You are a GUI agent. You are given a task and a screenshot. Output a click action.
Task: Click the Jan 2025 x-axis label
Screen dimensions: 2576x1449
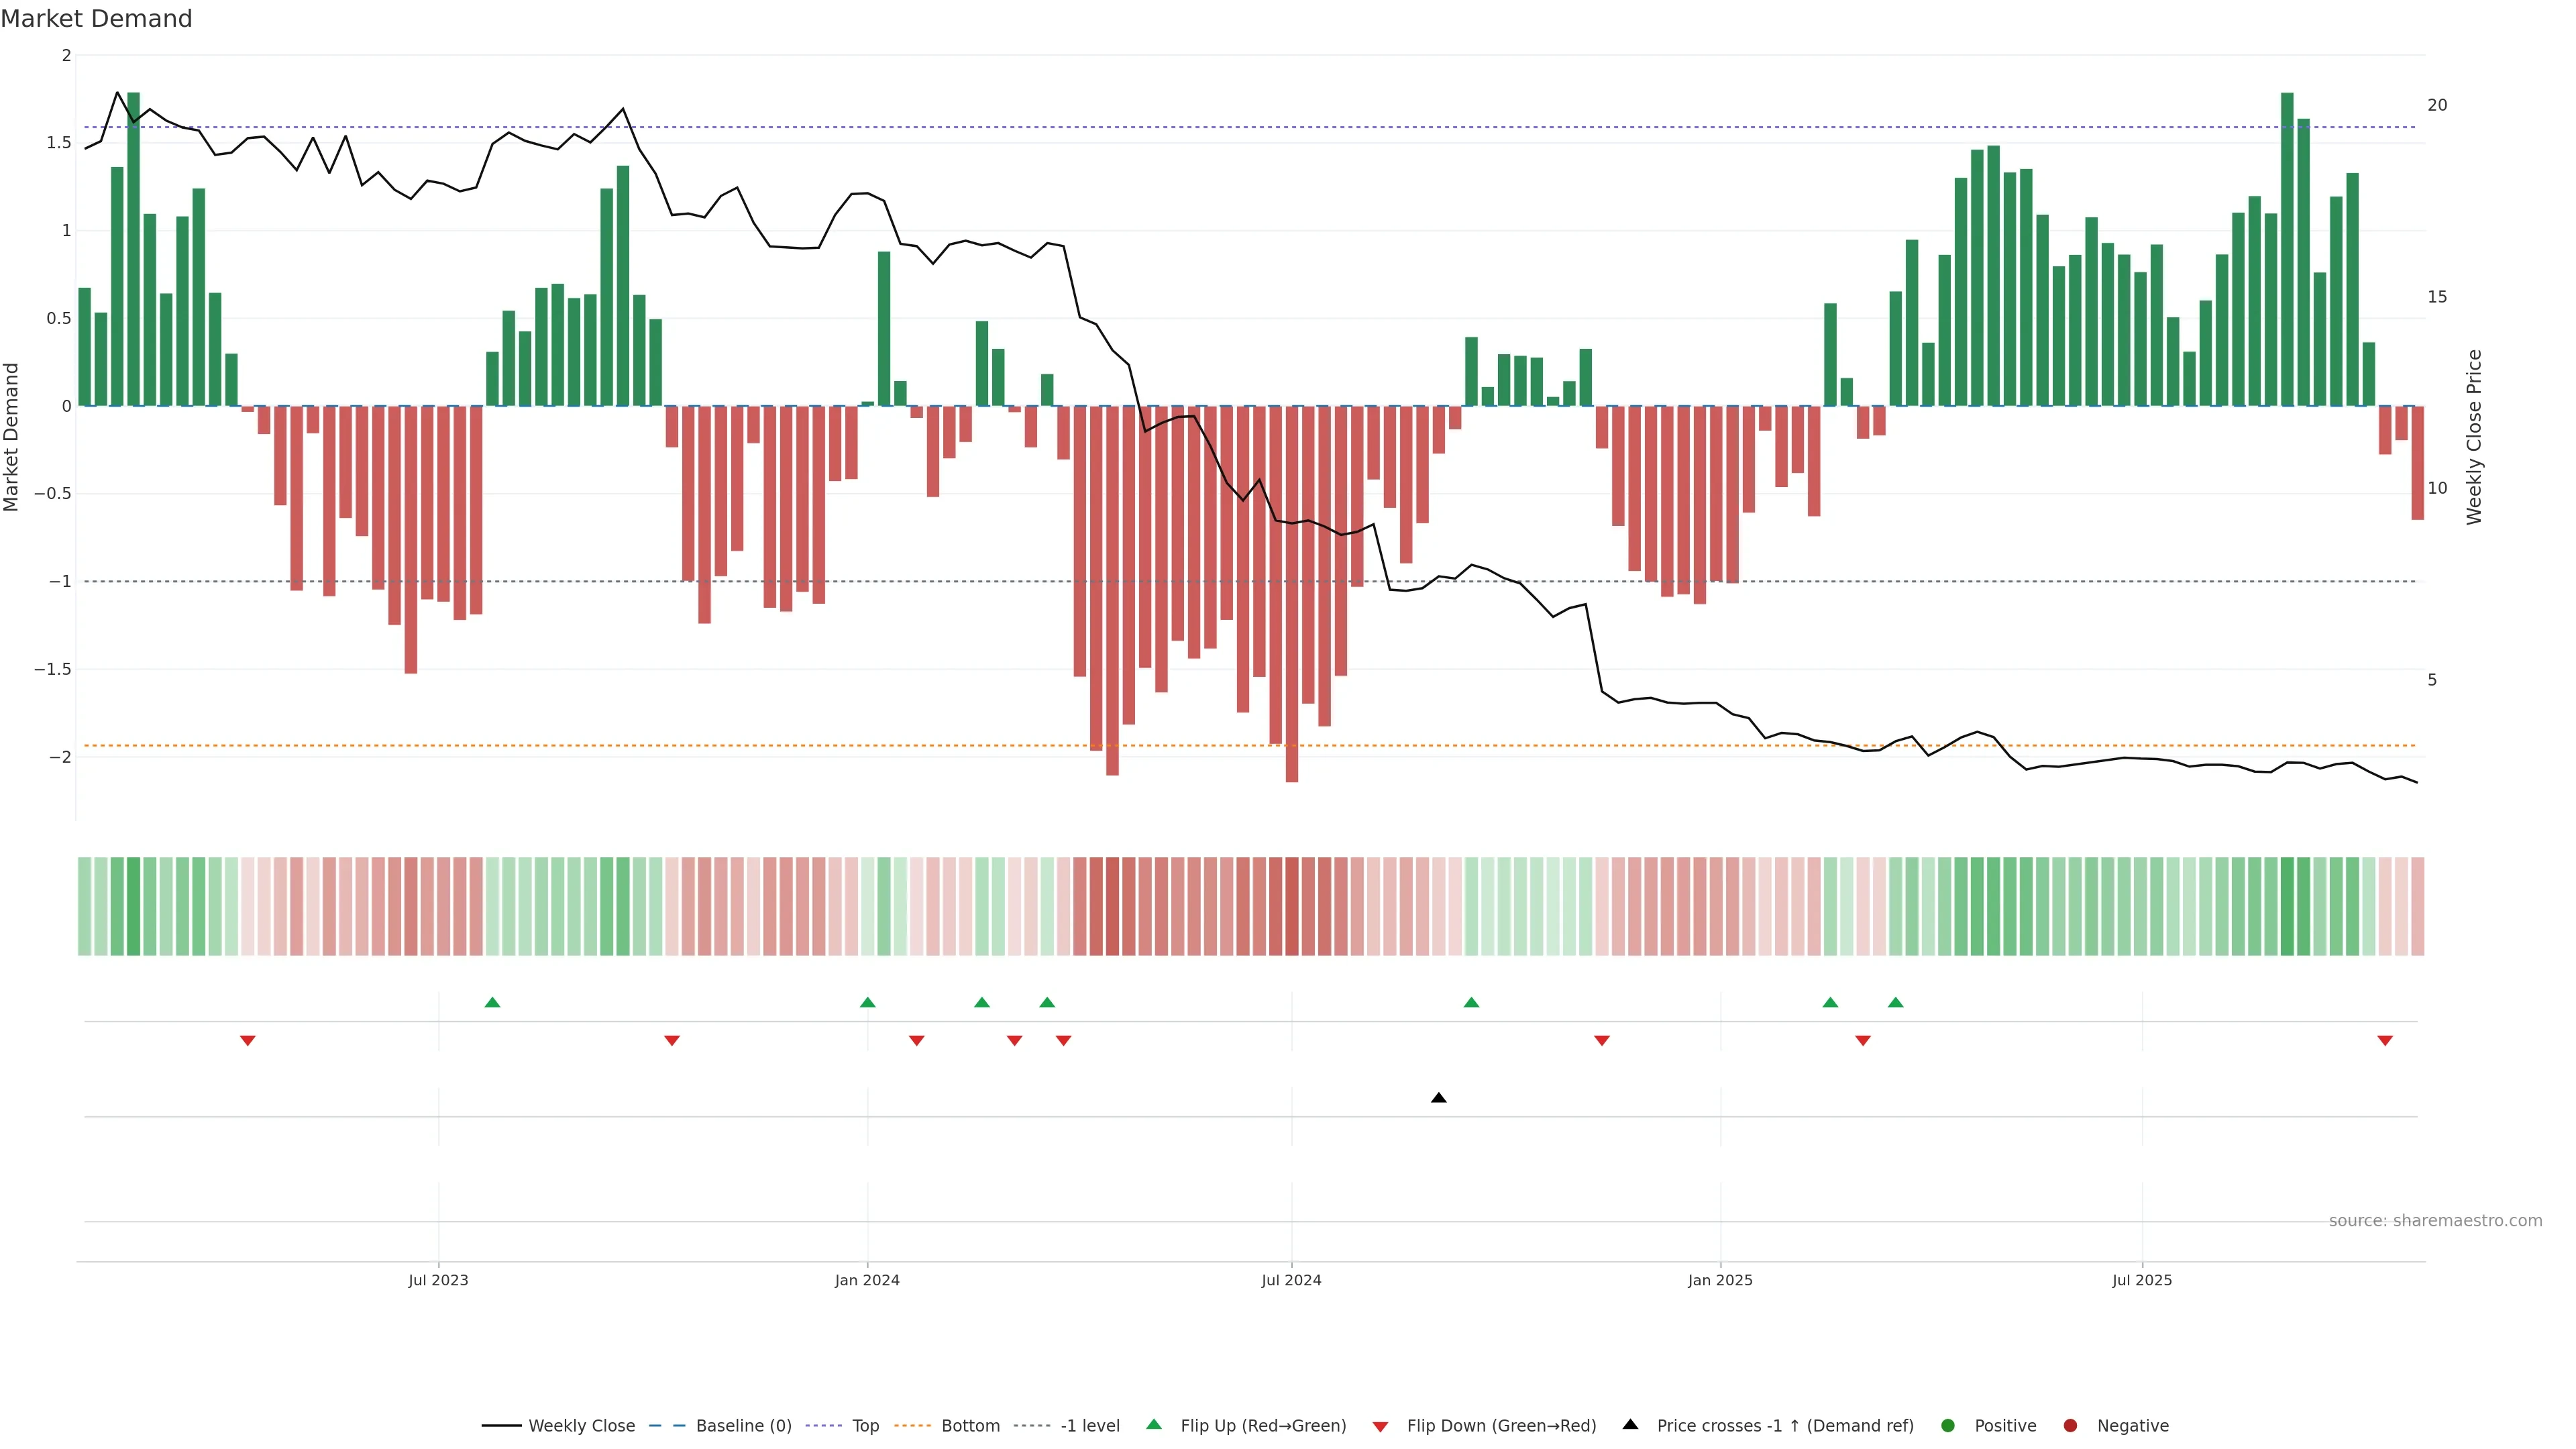(1720, 1280)
